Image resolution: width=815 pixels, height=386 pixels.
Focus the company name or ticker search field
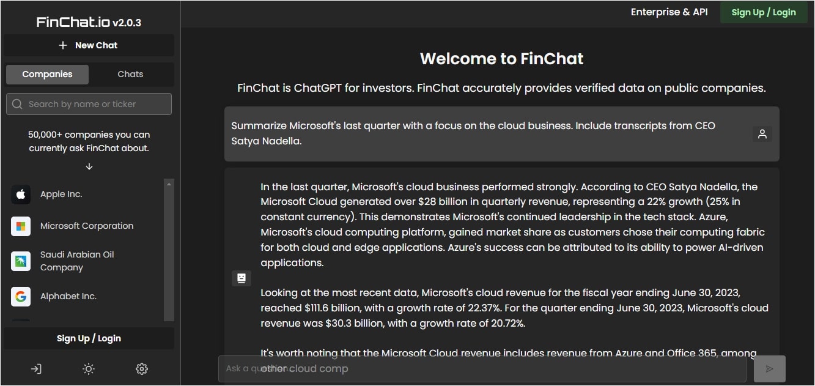point(89,104)
